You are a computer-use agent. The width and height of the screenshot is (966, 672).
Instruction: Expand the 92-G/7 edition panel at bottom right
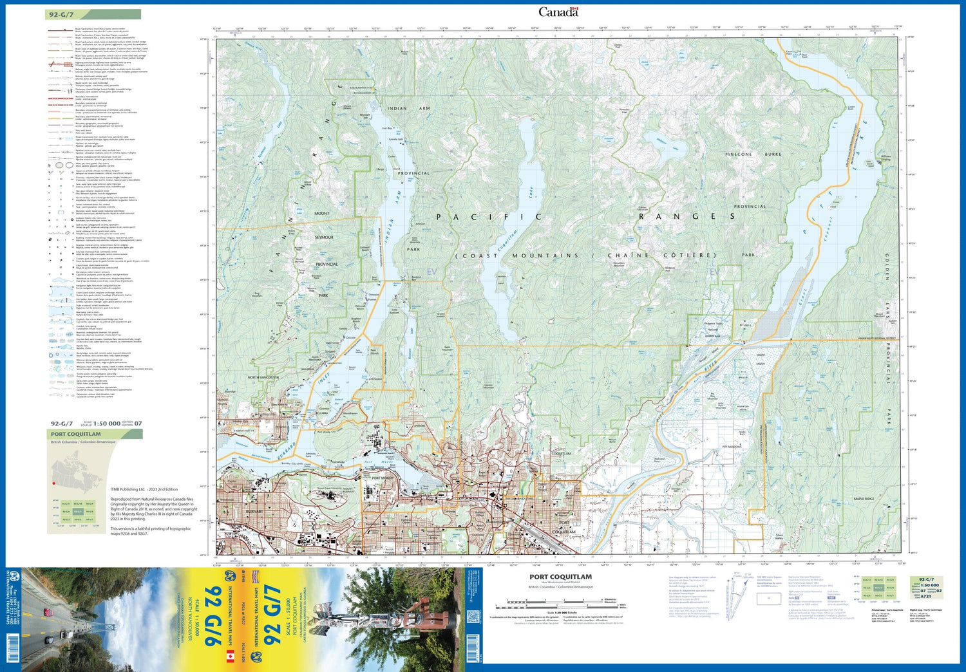coord(927,587)
